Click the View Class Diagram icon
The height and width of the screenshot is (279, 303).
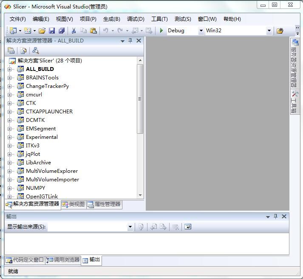coord(36,51)
